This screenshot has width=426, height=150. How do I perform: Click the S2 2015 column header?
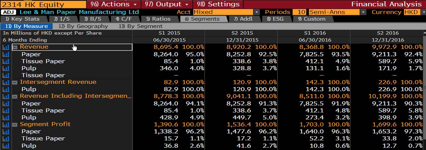(x=242, y=33)
